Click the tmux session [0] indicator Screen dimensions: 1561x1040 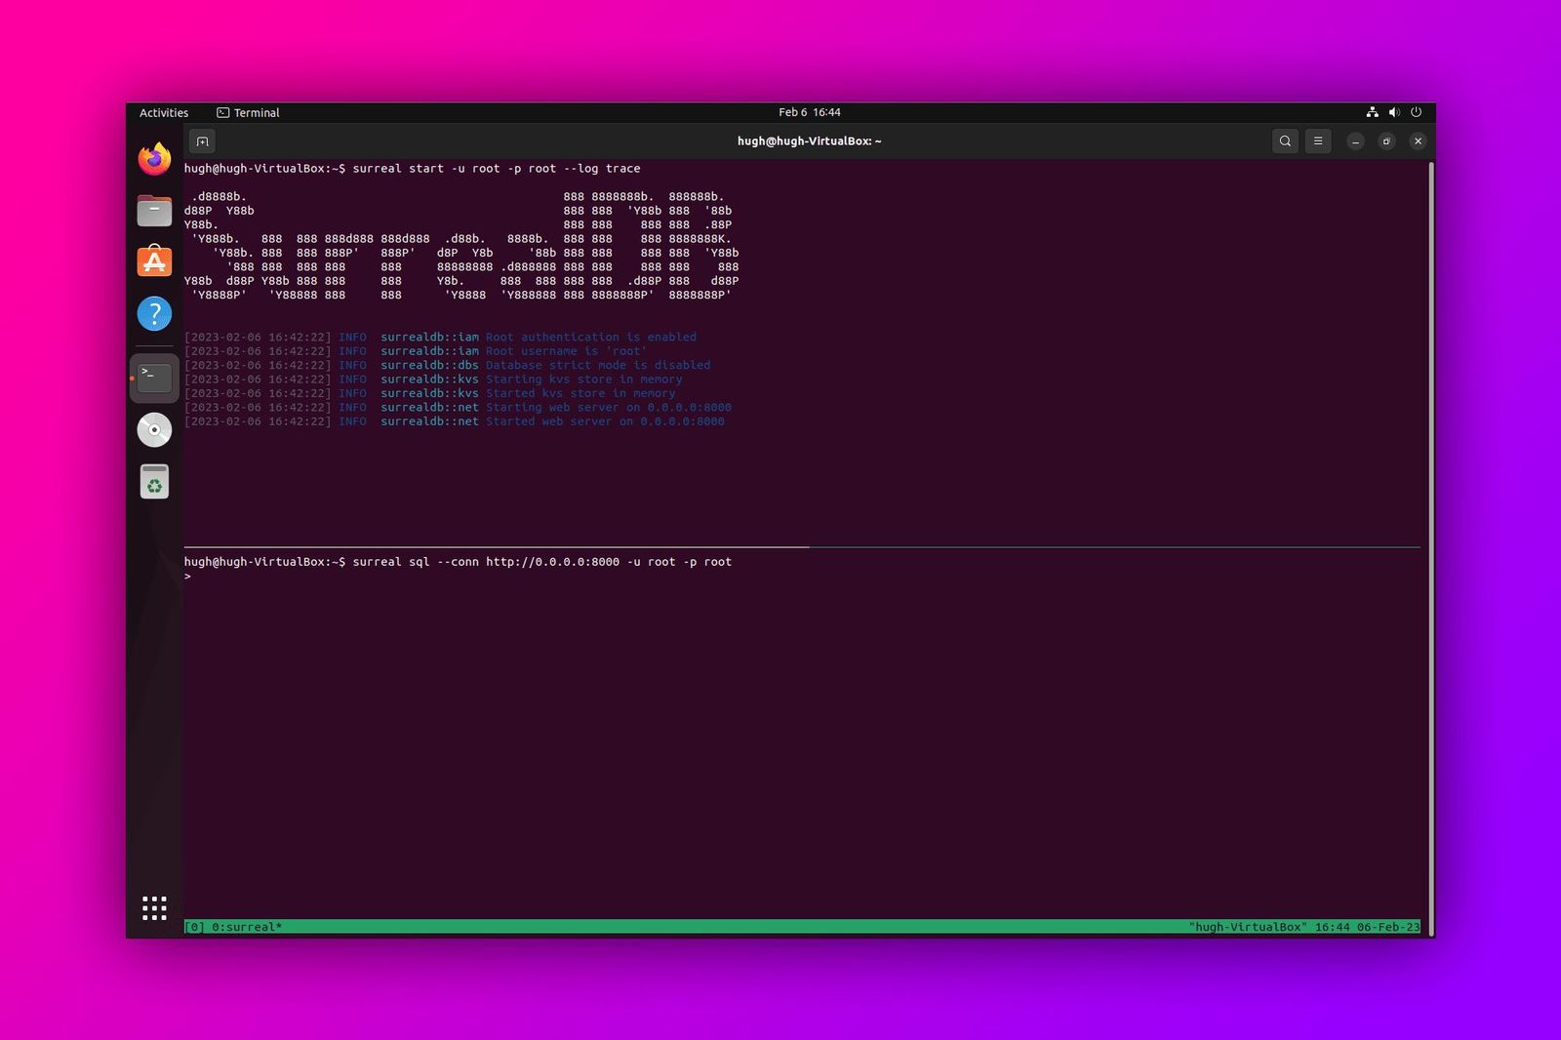(194, 927)
